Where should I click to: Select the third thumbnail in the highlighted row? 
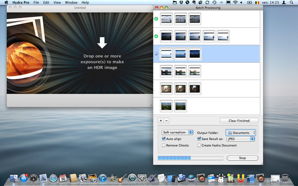(194, 54)
